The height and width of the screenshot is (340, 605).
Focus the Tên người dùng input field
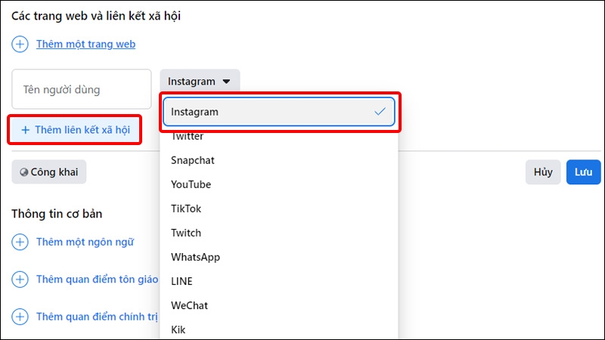click(82, 89)
